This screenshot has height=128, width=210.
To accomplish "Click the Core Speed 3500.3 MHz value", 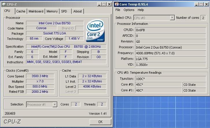I will pos(40,76).
